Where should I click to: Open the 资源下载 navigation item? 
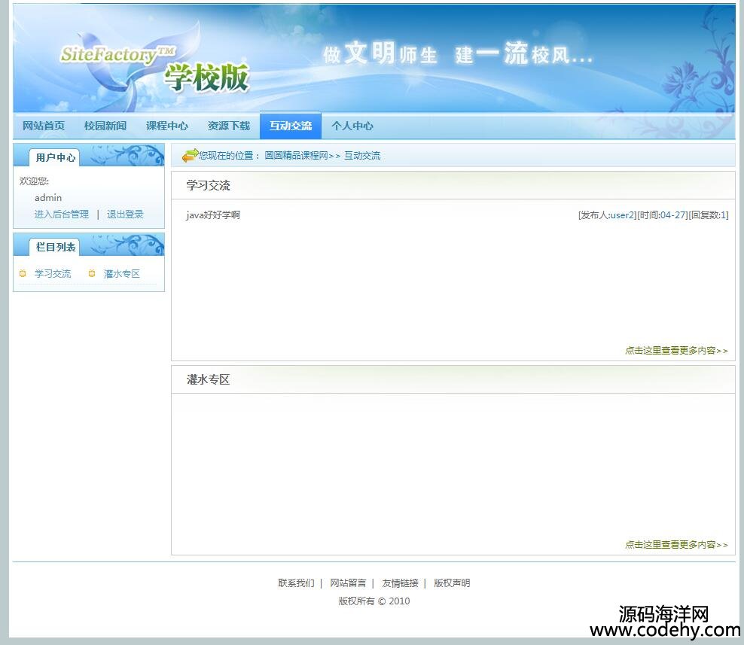pos(229,126)
